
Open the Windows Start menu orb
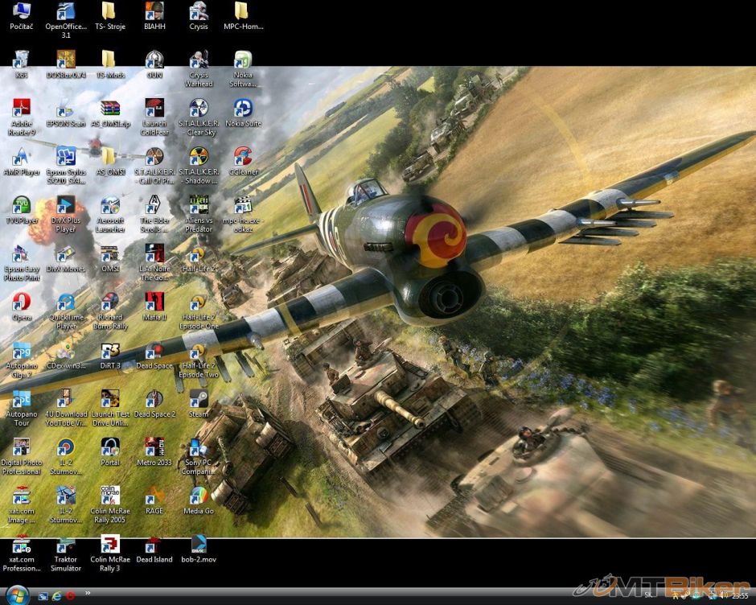point(17,595)
